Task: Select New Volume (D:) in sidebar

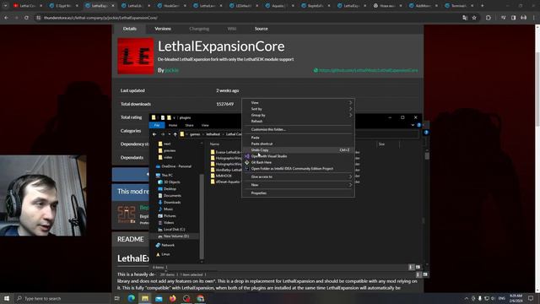Action: (176, 236)
